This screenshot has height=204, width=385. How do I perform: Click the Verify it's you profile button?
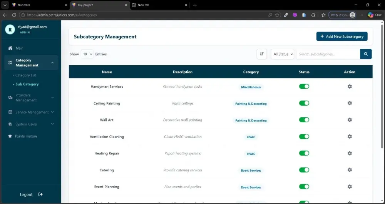(x=342, y=15)
